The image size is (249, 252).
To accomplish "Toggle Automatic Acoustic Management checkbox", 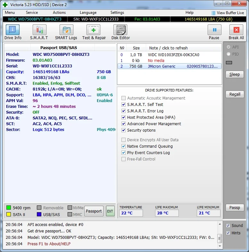I will pyautogui.click(x=123, y=98).
